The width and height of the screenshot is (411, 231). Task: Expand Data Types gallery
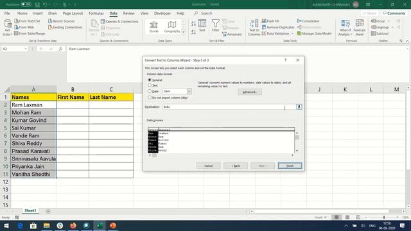click(184, 32)
